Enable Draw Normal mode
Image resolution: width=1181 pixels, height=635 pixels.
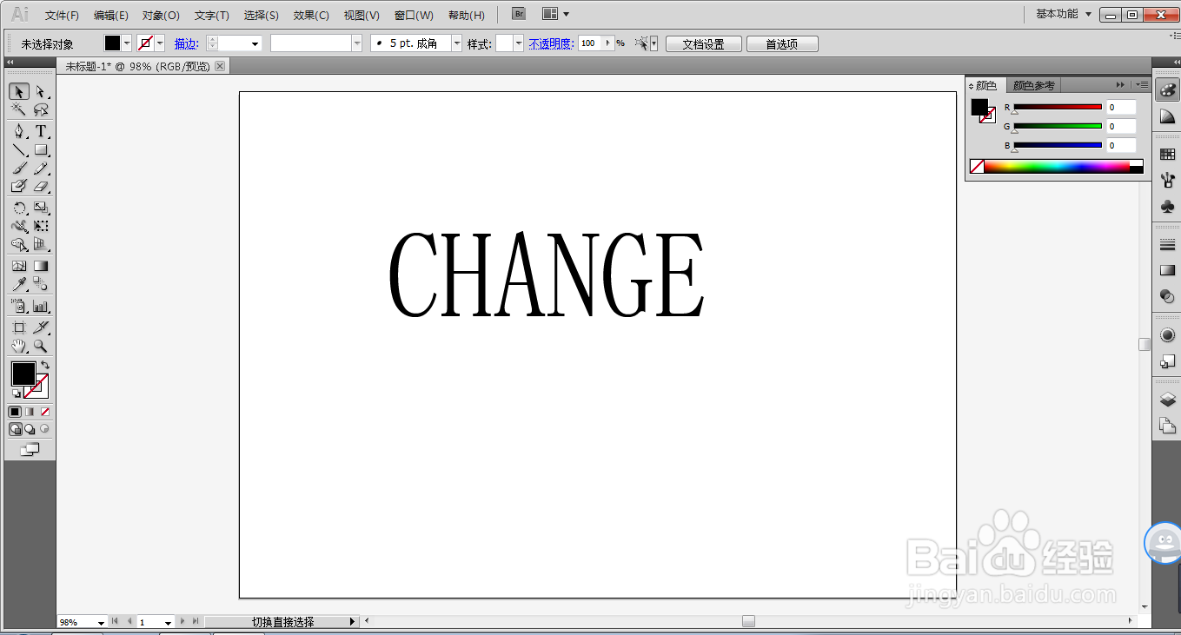15,429
